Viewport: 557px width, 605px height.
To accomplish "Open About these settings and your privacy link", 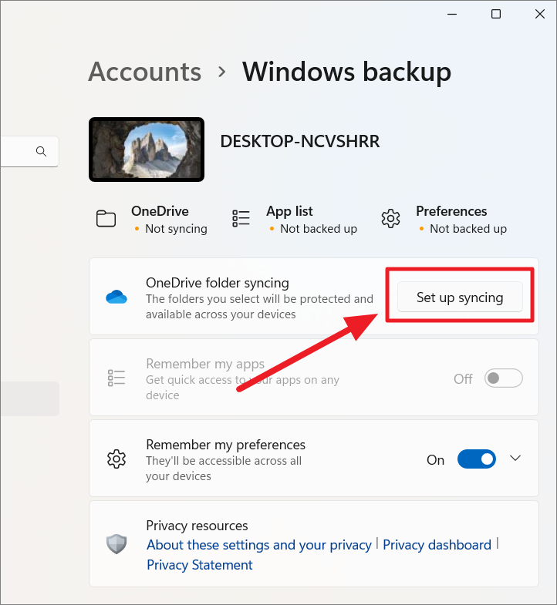I will point(258,544).
